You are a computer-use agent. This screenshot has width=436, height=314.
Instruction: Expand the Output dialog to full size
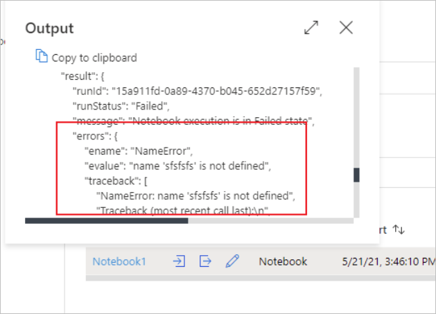click(x=311, y=28)
